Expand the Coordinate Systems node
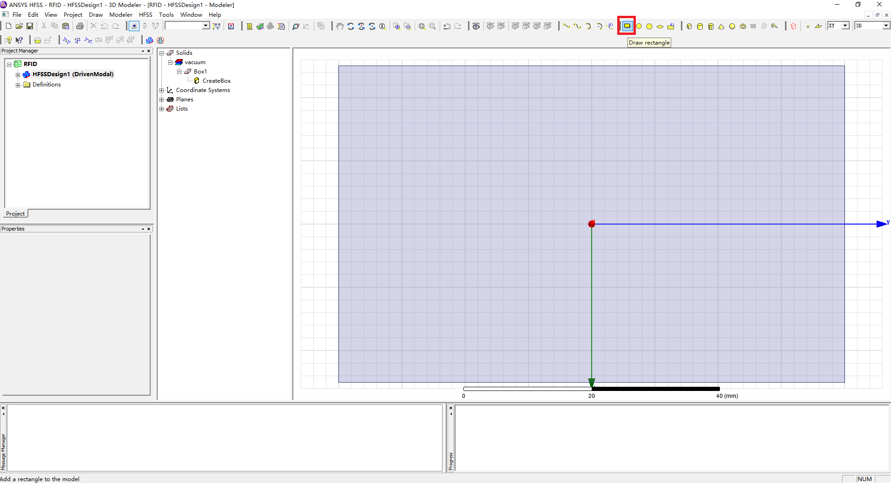891x483 pixels. tap(162, 91)
